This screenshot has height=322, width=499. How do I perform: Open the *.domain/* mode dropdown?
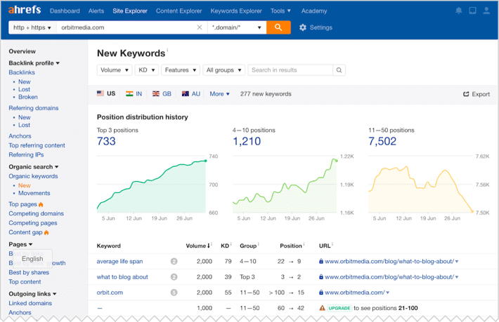(237, 27)
